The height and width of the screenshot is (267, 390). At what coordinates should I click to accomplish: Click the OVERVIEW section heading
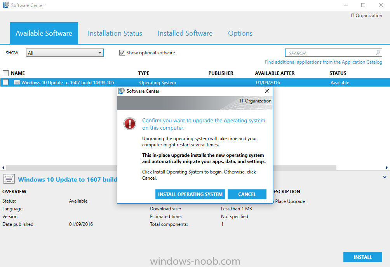click(14, 191)
